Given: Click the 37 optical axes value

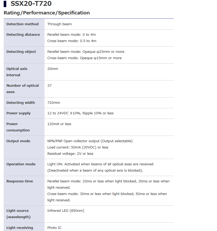Looking at the screenshot, I should point(49,85).
